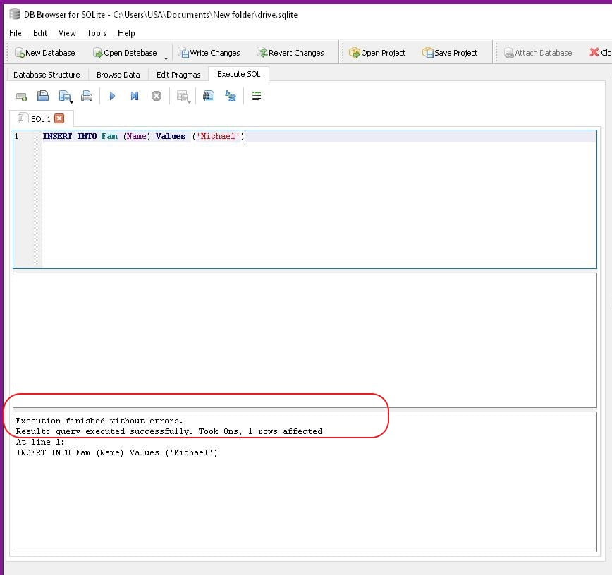Expand the Open Database recent files arrow

[x=166, y=58]
